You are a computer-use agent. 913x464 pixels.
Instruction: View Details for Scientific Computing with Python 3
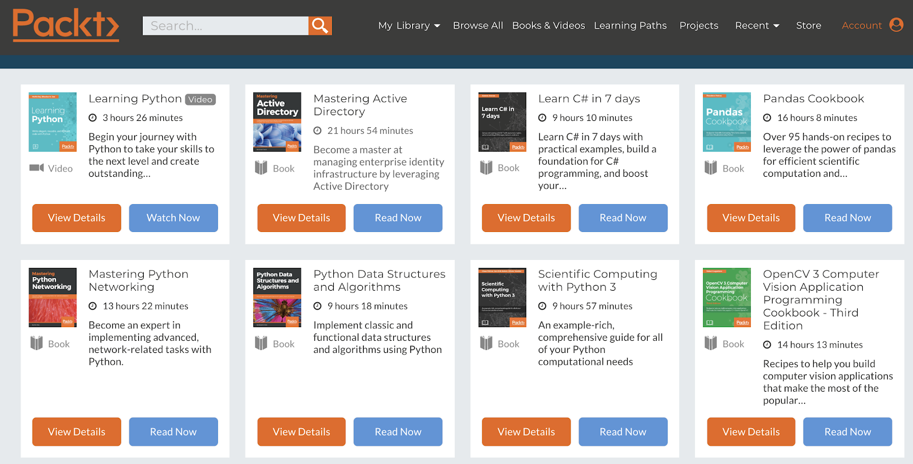click(526, 432)
